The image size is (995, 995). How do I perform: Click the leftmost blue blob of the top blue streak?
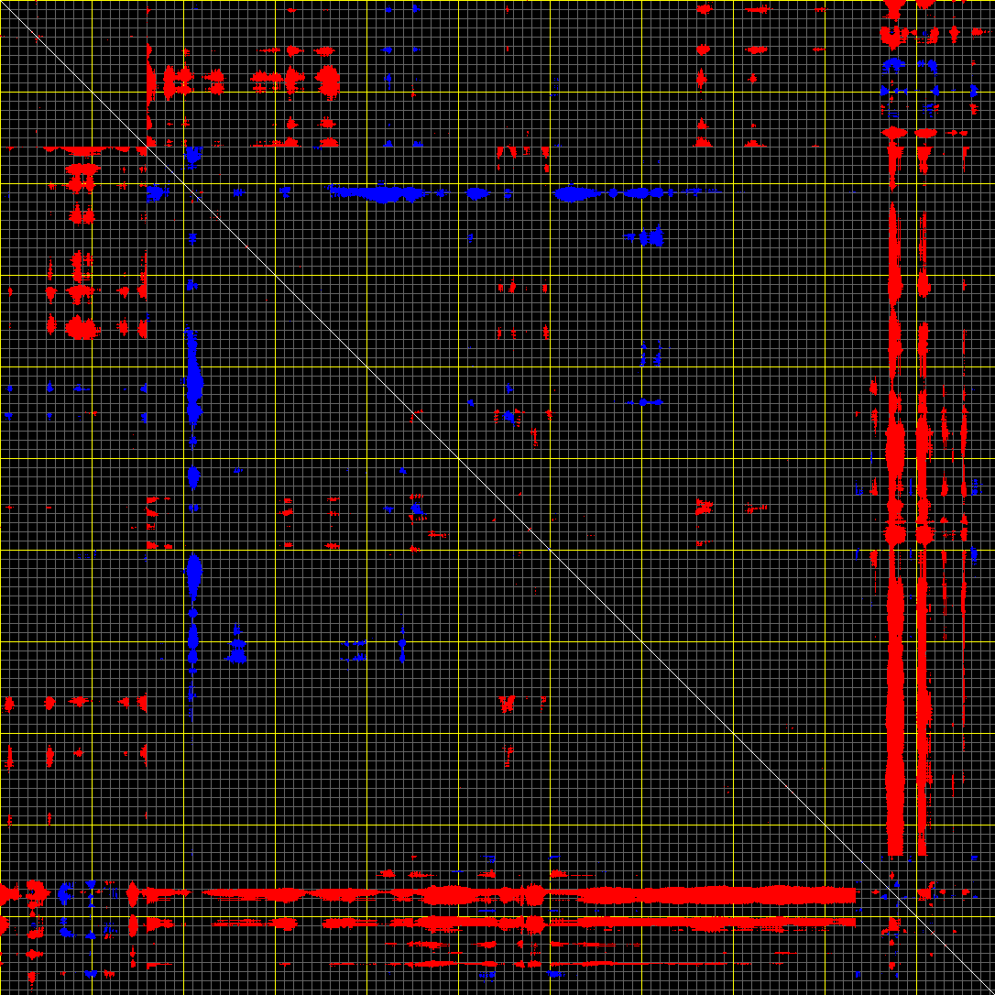coord(156,193)
